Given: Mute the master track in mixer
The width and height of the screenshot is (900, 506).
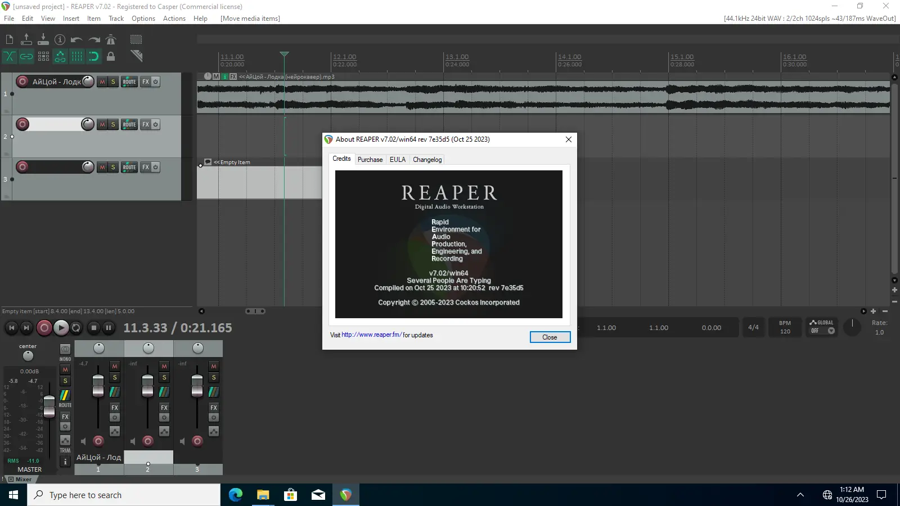Looking at the screenshot, I should (x=65, y=369).
